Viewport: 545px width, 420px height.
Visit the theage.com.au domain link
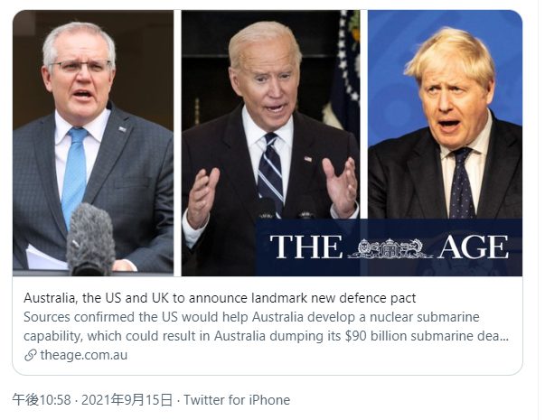click(x=84, y=355)
